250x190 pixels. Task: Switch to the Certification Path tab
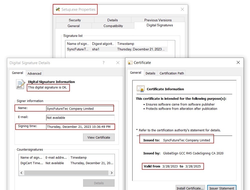171,73
